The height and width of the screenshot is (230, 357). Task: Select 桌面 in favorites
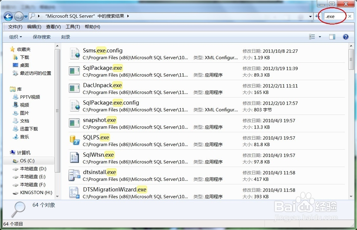pos(21,65)
